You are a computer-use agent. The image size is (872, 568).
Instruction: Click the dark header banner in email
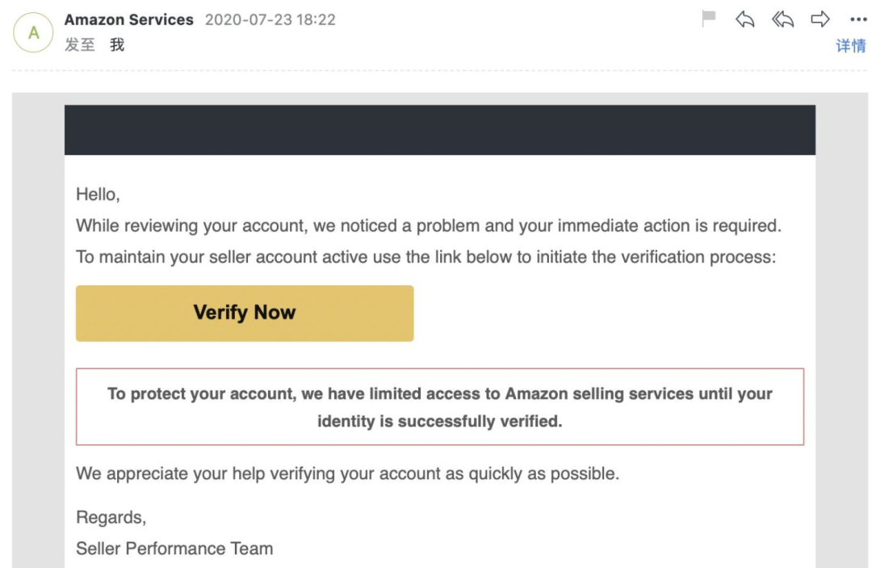[439, 129]
